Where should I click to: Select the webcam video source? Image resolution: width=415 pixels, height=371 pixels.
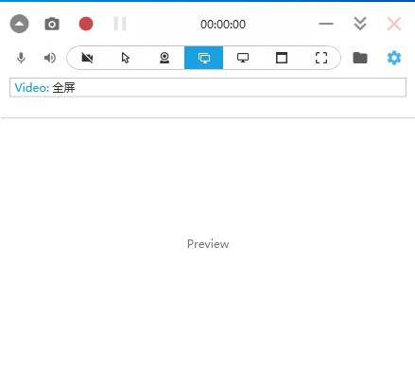(164, 58)
